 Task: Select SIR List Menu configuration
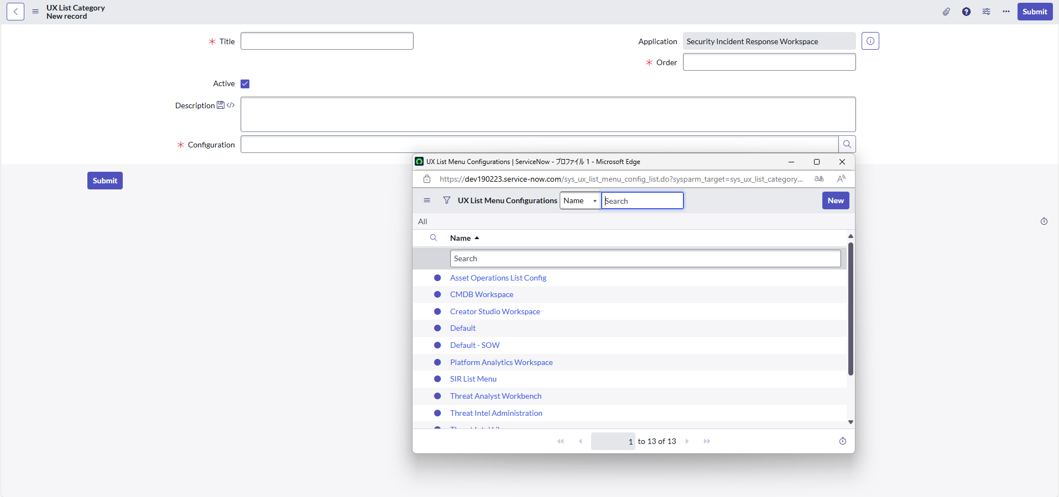[x=473, y=379]
